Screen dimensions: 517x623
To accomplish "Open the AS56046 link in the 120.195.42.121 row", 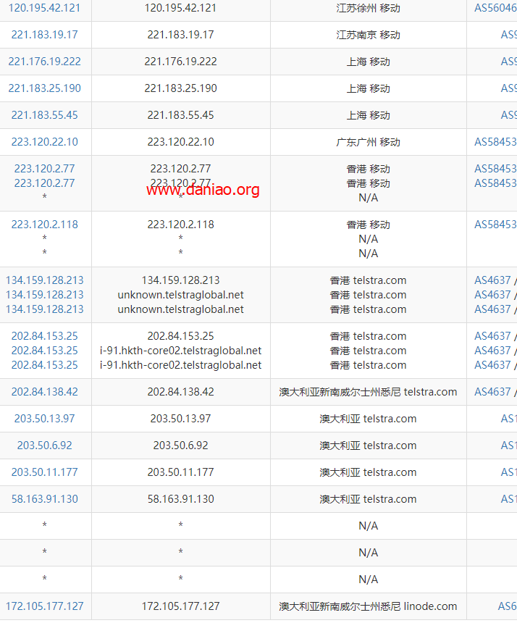I will click(x=495, y=8).
